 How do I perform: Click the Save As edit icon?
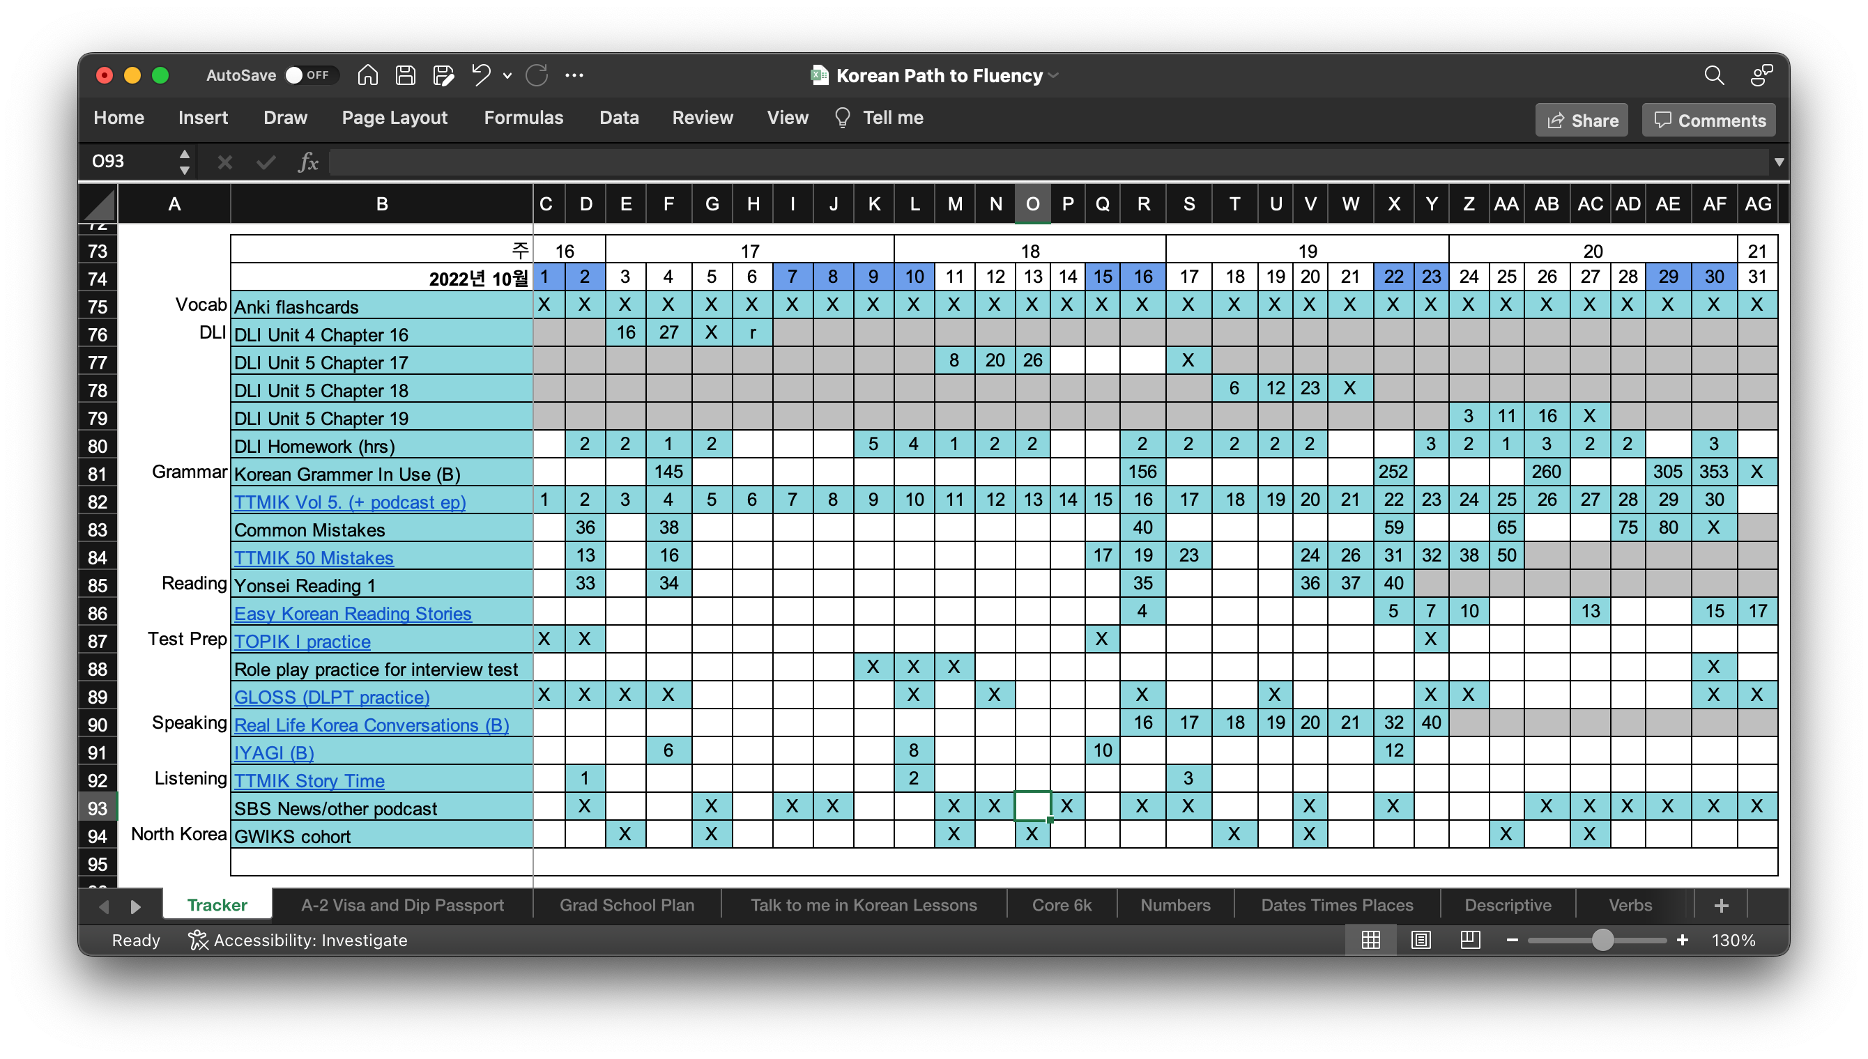tap(443, 75)
